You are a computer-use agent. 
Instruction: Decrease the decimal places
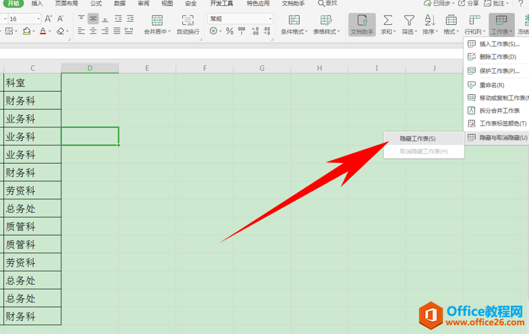tap(267, 31)
